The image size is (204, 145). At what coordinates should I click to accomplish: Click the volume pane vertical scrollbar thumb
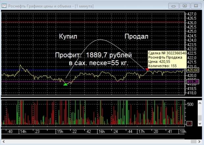(200, 118)
